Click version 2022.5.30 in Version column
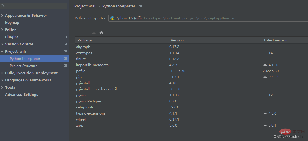The image size is (308, 141). click(177, 71)
